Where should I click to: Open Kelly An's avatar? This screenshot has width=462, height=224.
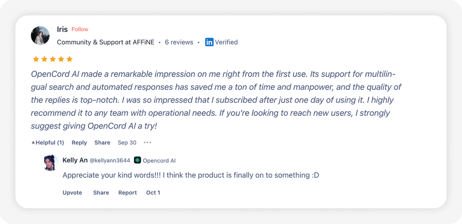51,163
